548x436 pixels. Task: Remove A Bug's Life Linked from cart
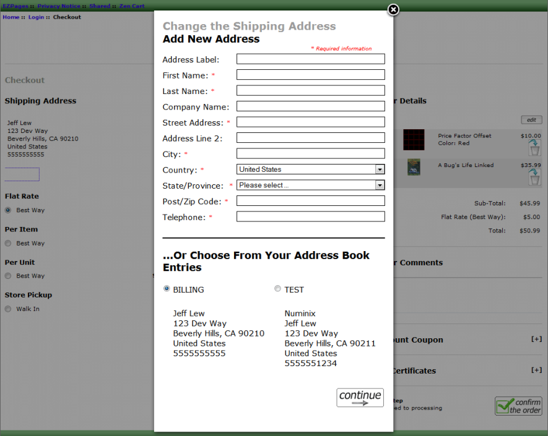[x=534, y=178]
